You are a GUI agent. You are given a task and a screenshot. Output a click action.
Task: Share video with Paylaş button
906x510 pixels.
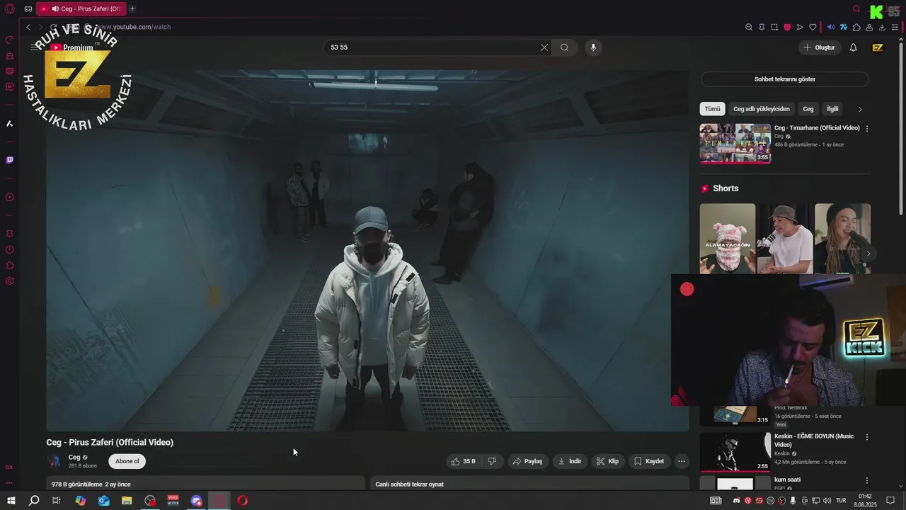(527, 461)
